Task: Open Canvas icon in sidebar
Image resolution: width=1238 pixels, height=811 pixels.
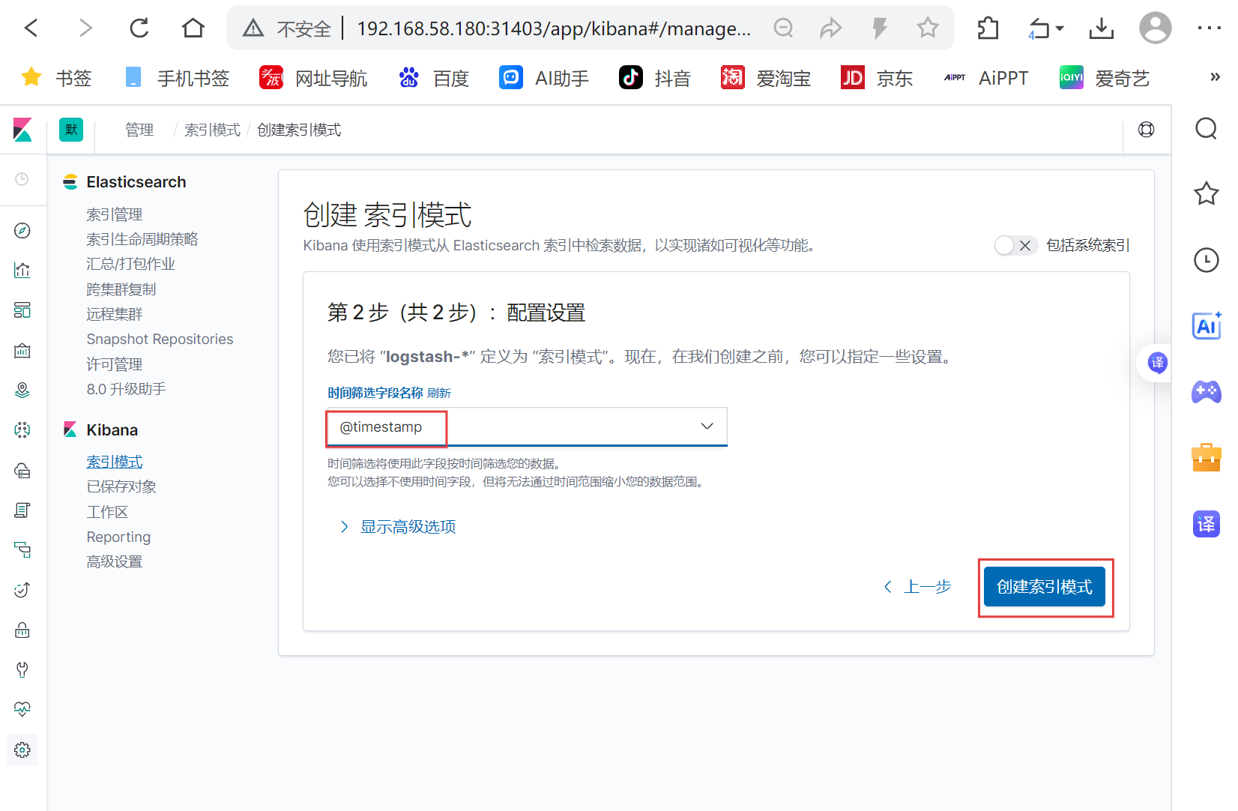Action: [x=22, y=350]
